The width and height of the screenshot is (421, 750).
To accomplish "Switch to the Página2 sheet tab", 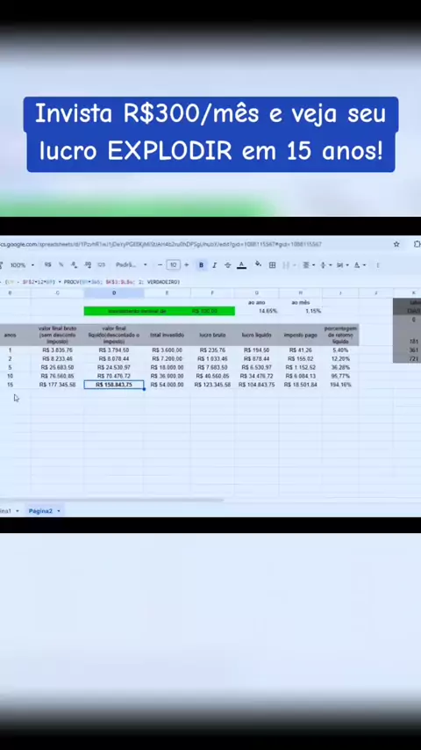I will 44,511.
